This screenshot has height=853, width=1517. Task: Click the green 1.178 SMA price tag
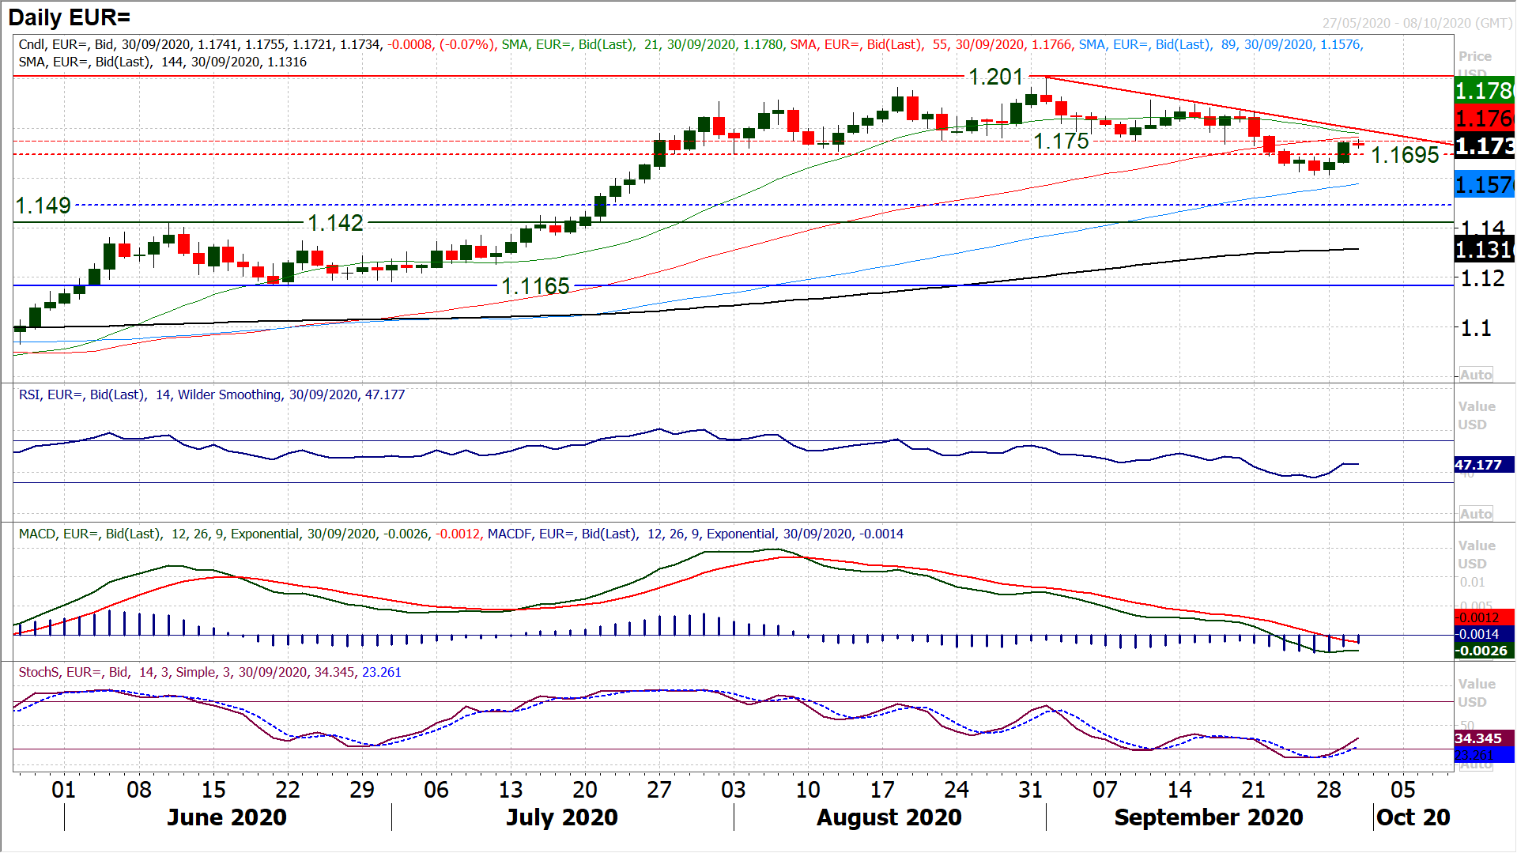point(1483,91)
